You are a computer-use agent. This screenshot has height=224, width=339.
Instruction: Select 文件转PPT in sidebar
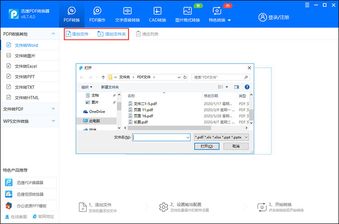pyautogui.click(x=30, y=77)
